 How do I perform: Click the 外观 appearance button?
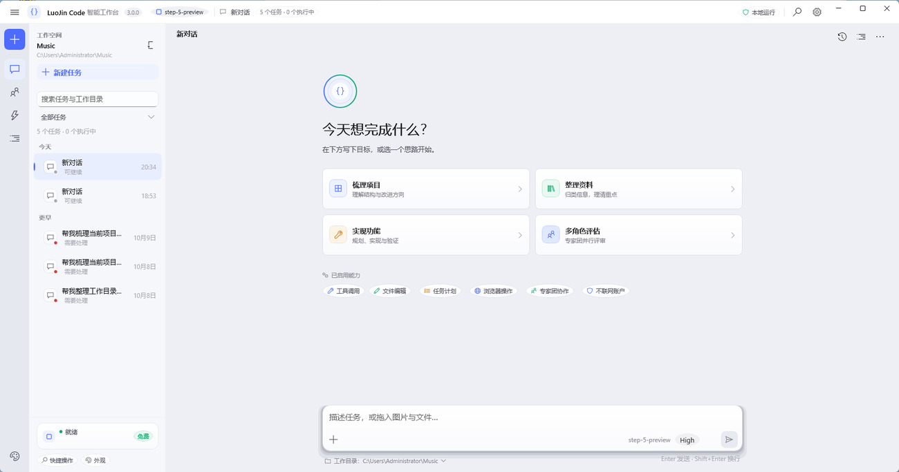coord(95,460)
